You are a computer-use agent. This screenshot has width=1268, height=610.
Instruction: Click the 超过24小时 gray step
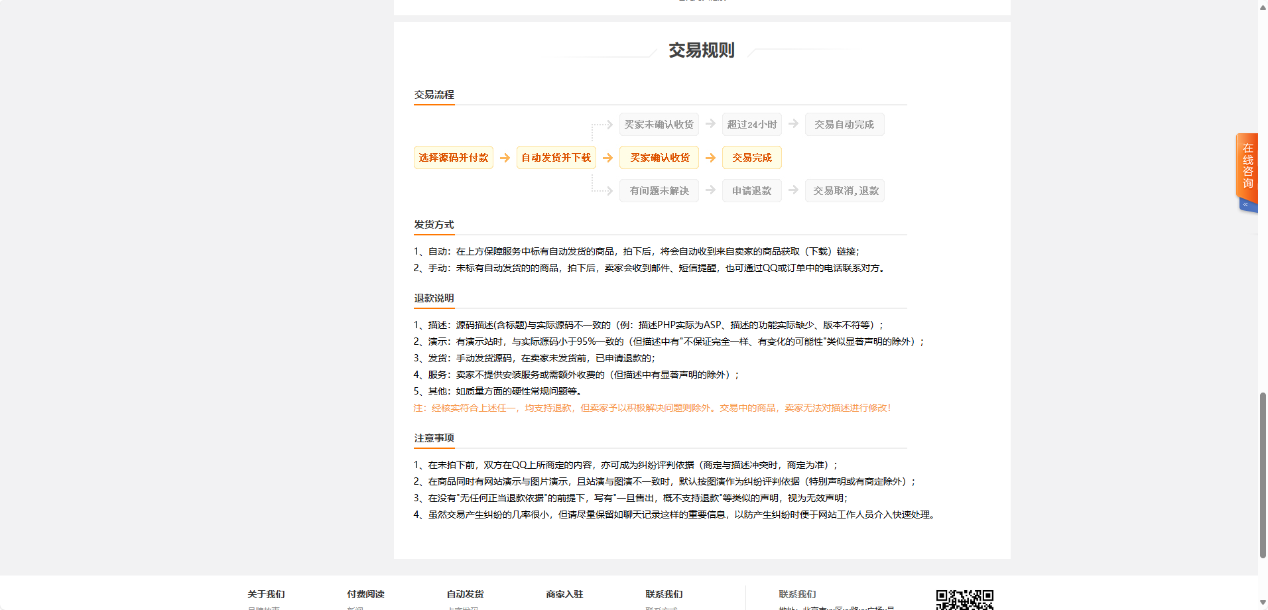[752, 125]
